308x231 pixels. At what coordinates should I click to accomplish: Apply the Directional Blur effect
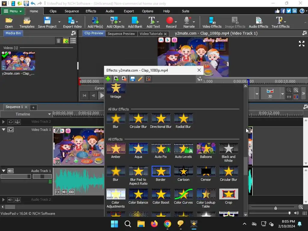[x=161, y=121]
